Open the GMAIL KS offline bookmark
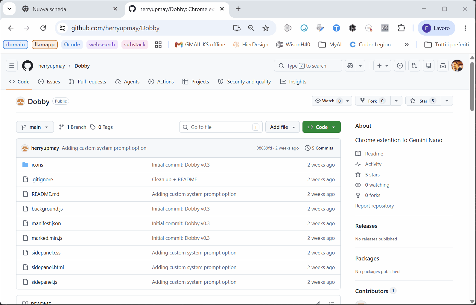 click(200, 45)
